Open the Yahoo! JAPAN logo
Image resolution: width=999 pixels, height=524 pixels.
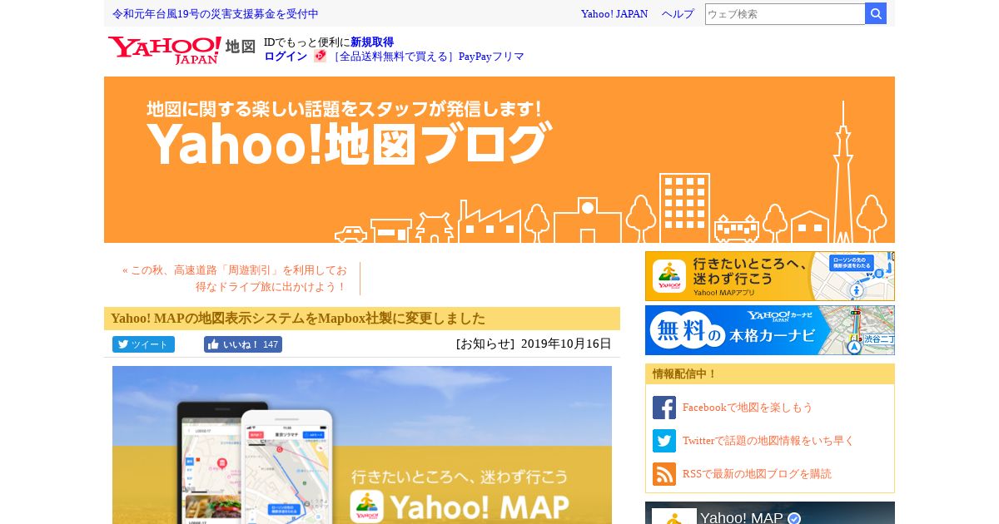coord(165,50)
